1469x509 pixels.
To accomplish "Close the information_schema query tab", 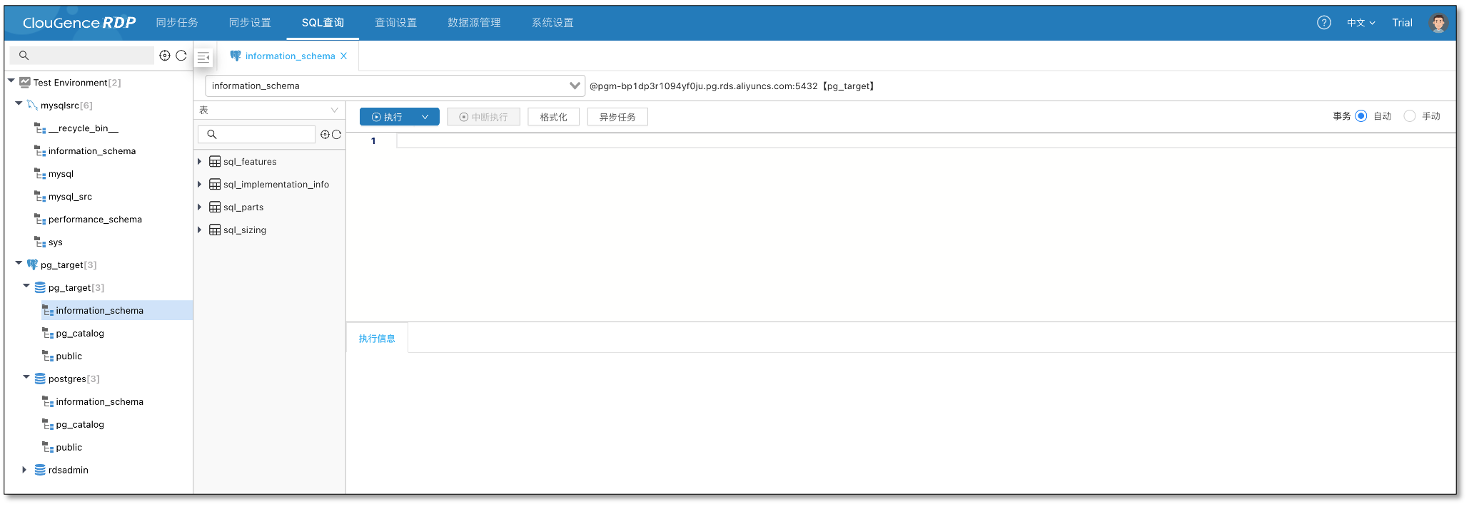I will (343, 56).
